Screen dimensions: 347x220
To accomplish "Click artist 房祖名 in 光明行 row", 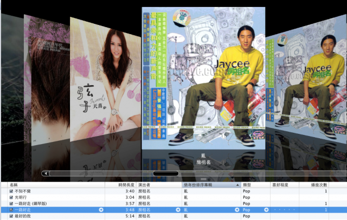I will (x=144, y=197).
